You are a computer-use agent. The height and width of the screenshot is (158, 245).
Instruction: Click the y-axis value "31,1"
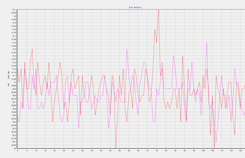14,76
